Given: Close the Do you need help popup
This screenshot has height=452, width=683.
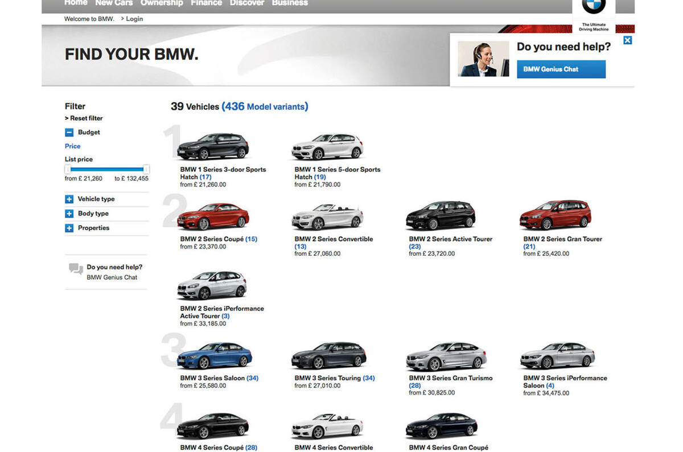Looking at the screenshot, I should click(x=627, y=40).
